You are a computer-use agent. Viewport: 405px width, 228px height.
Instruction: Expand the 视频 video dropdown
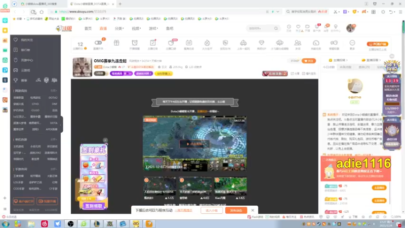136,28
